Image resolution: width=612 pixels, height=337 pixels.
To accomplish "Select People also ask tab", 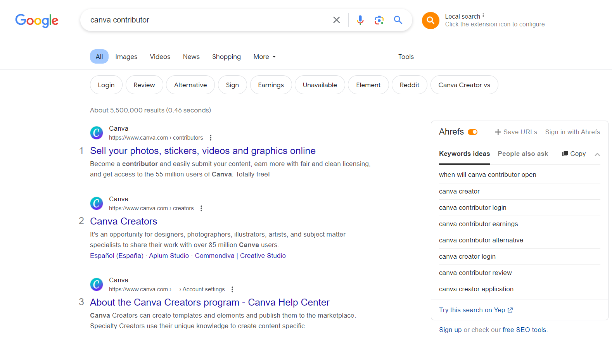I will 523,154.
